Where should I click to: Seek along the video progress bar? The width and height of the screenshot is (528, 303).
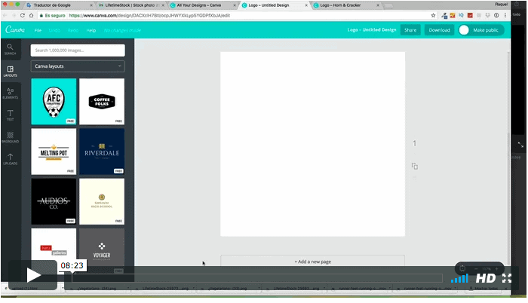257,278
